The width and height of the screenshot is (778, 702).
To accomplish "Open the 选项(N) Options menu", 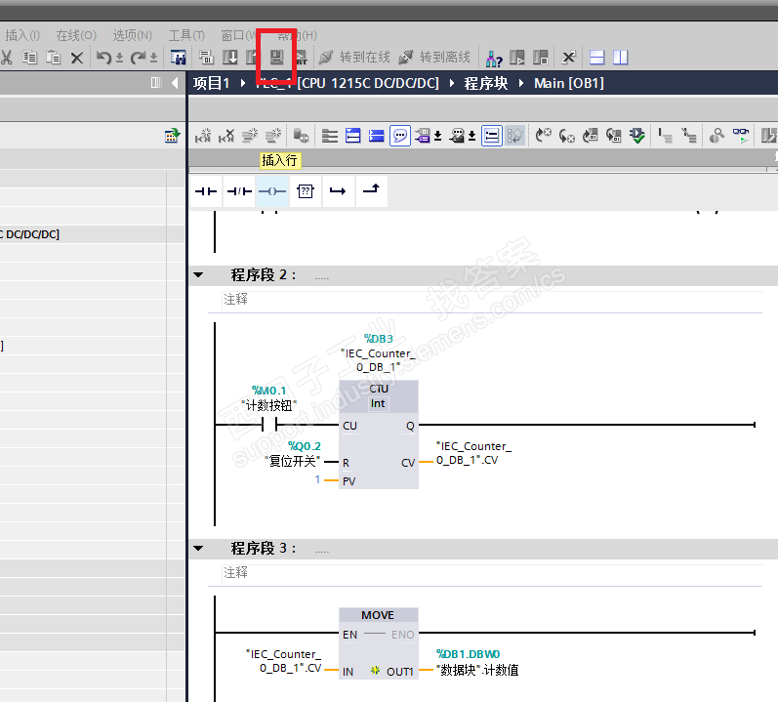I will tap(133, 35).
